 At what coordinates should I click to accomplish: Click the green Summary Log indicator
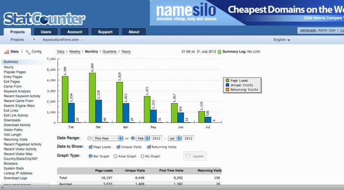point(219,52)
